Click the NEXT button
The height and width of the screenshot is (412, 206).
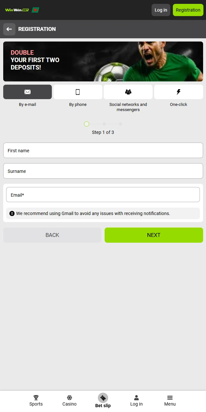point(154,235)
